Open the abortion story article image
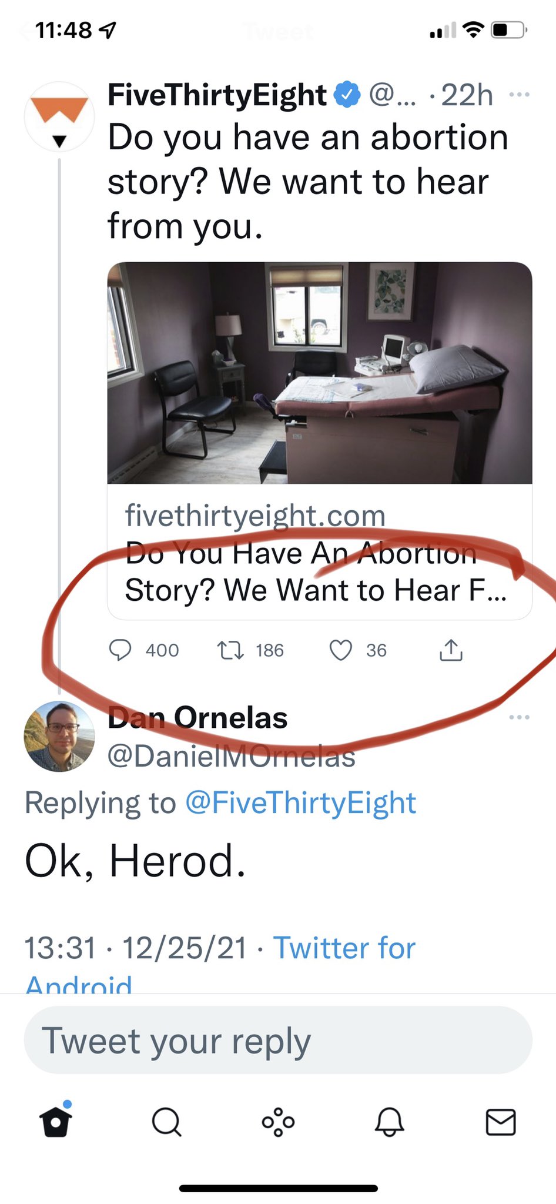 (320, 373)
